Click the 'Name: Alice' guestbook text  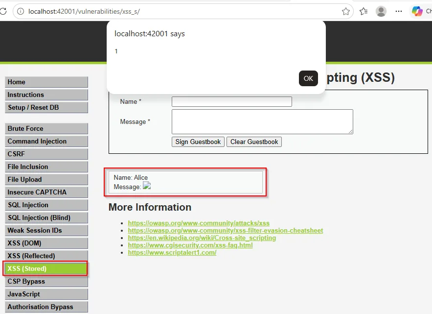click(x=131, y=177)
